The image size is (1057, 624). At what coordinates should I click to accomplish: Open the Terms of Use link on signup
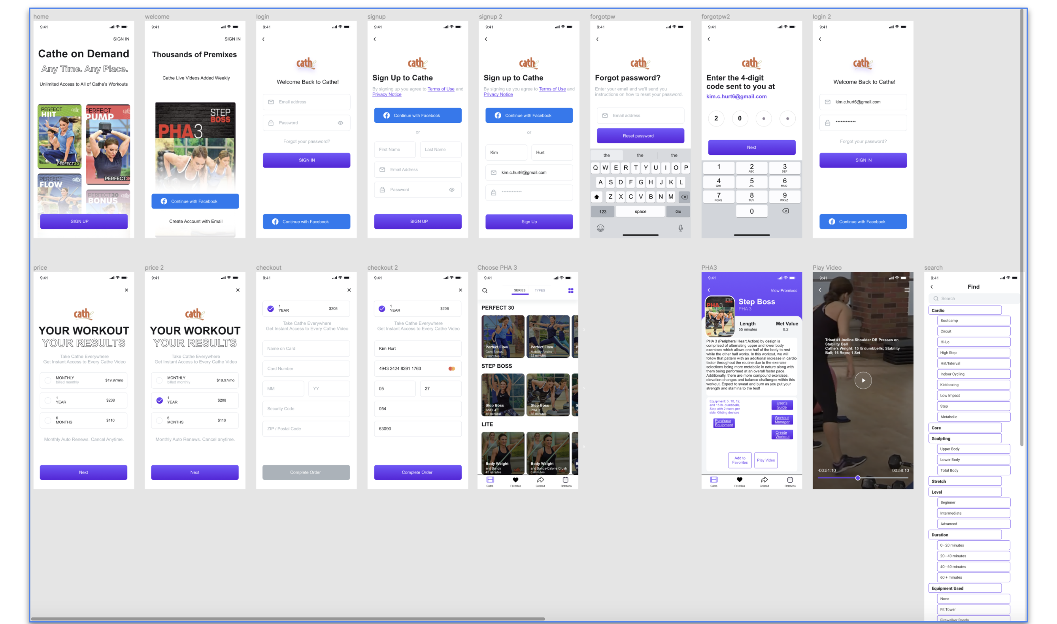pyautogui.click(x=441, y=89)
